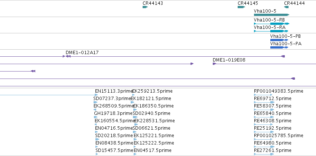Viewport: 316px width, 156px height.
Task: Select the CR44145 gene label
Action: point(248,3)
